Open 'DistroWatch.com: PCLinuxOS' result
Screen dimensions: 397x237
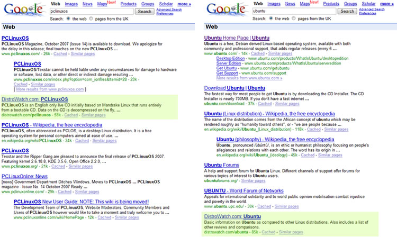coord(35,99)
